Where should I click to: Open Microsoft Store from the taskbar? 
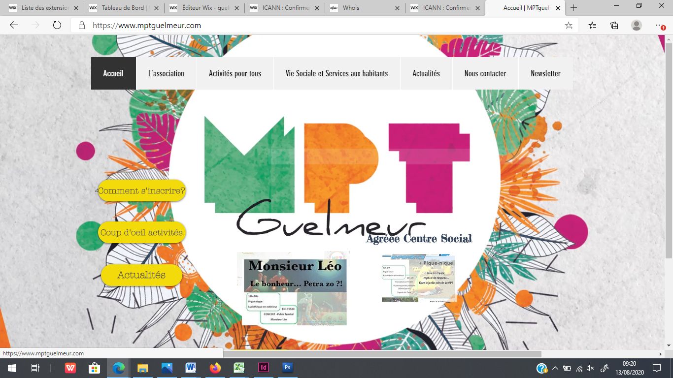click(95, 368)
